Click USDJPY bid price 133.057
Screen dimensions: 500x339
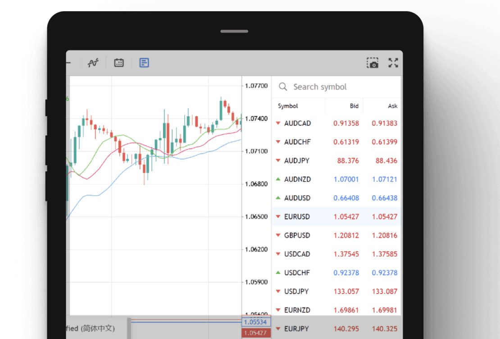coord(346,291)
